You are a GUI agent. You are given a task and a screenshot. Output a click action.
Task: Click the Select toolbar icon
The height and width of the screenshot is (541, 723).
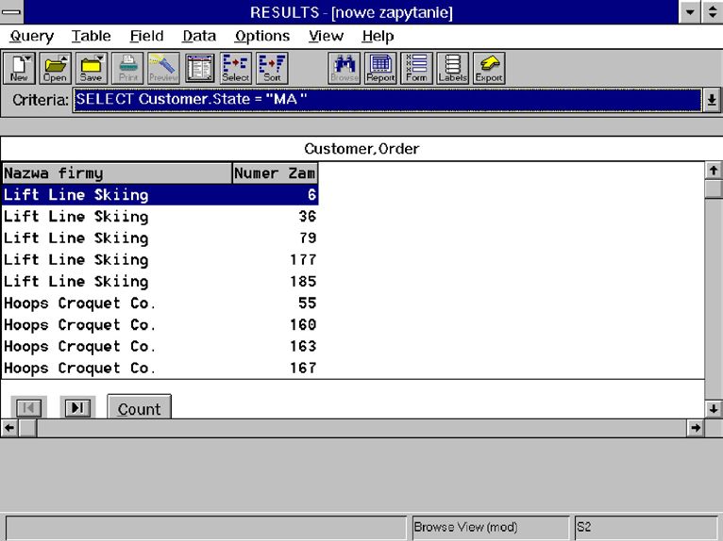[235, 68]
